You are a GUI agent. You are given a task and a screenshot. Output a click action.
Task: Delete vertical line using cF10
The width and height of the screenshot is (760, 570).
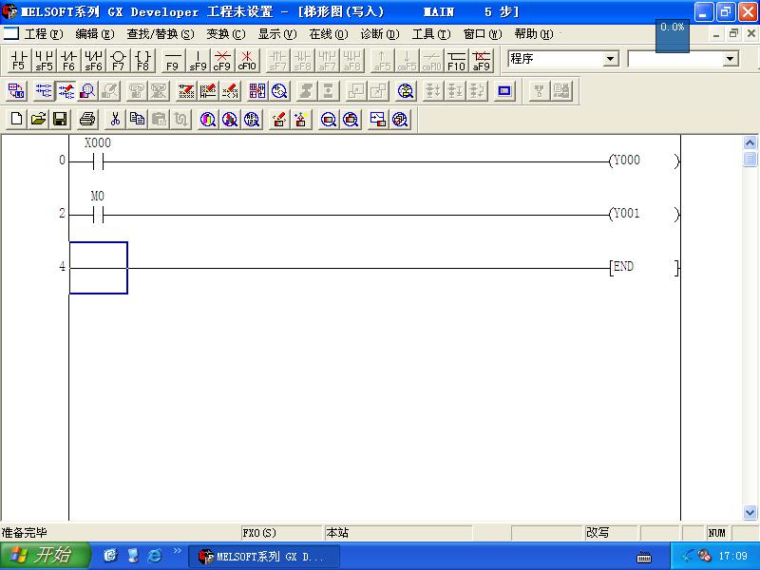pyautogui.click(x=247, y=61)
